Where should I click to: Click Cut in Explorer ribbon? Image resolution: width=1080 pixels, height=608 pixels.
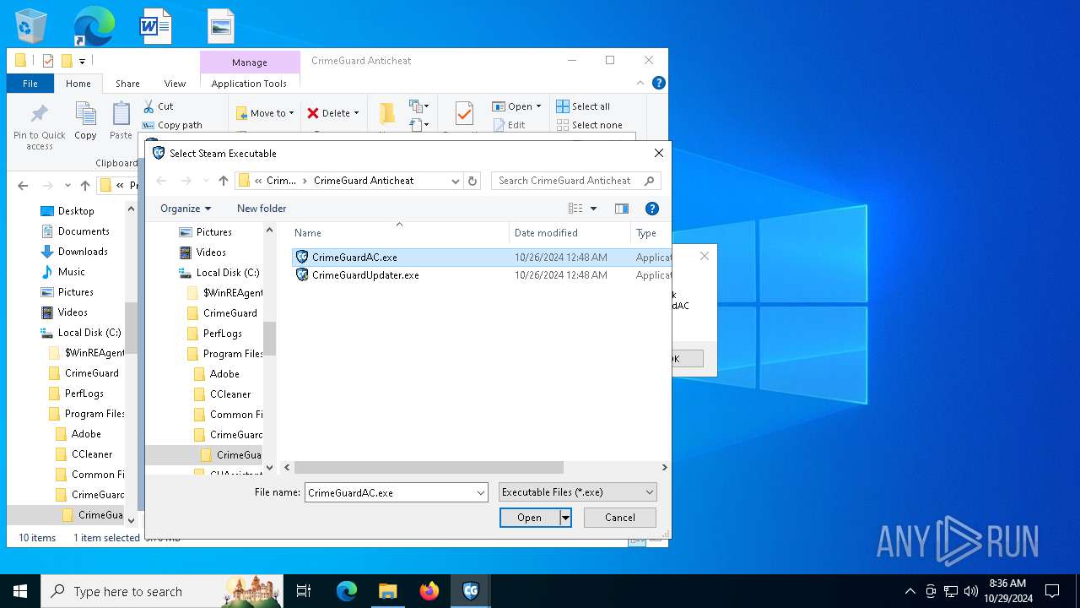coord(158,106)
